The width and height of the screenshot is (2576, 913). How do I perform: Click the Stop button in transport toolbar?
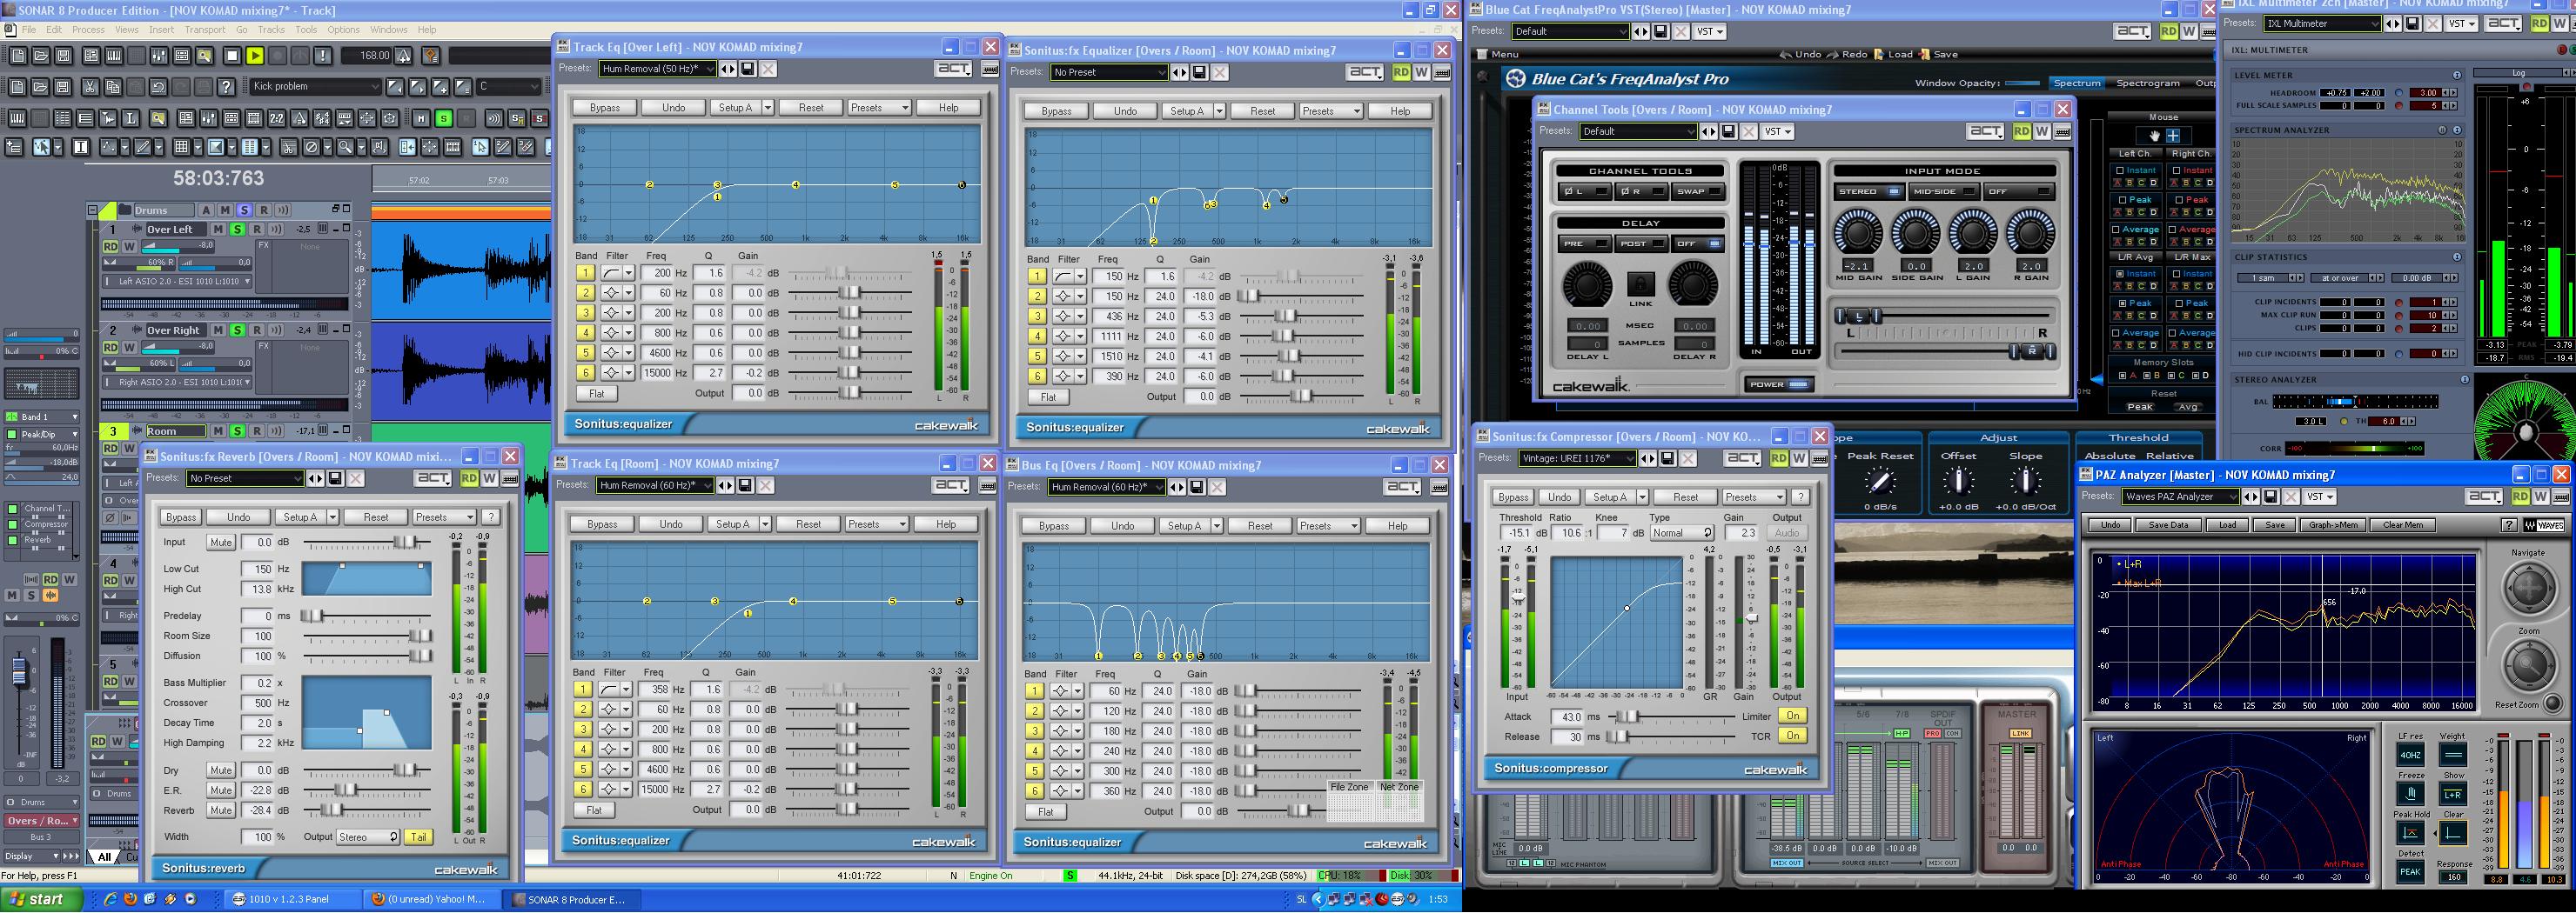pos(232,56)
